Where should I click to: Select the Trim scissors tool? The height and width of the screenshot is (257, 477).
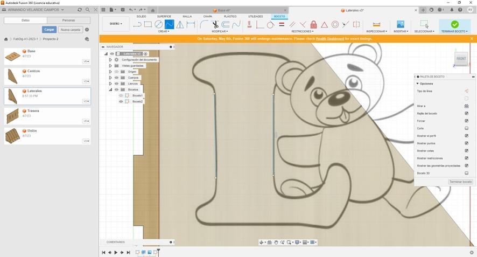(x=215, y=24)
